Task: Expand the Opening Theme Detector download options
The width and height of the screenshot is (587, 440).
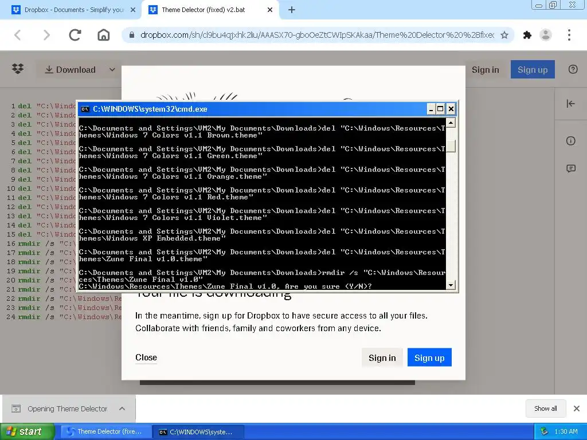Action: [x=122, y=408]
